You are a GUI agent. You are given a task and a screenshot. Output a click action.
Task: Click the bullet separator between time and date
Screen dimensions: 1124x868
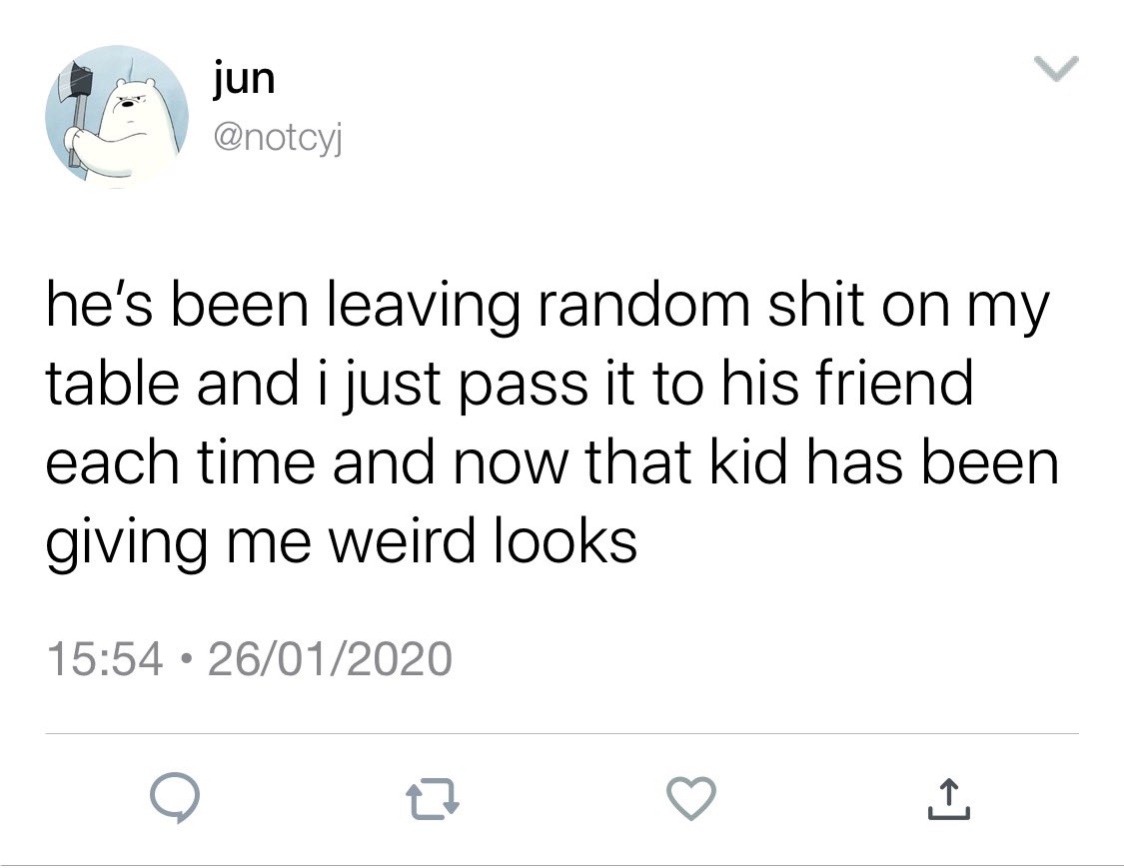pyautogui.click(x=186, y=658)
